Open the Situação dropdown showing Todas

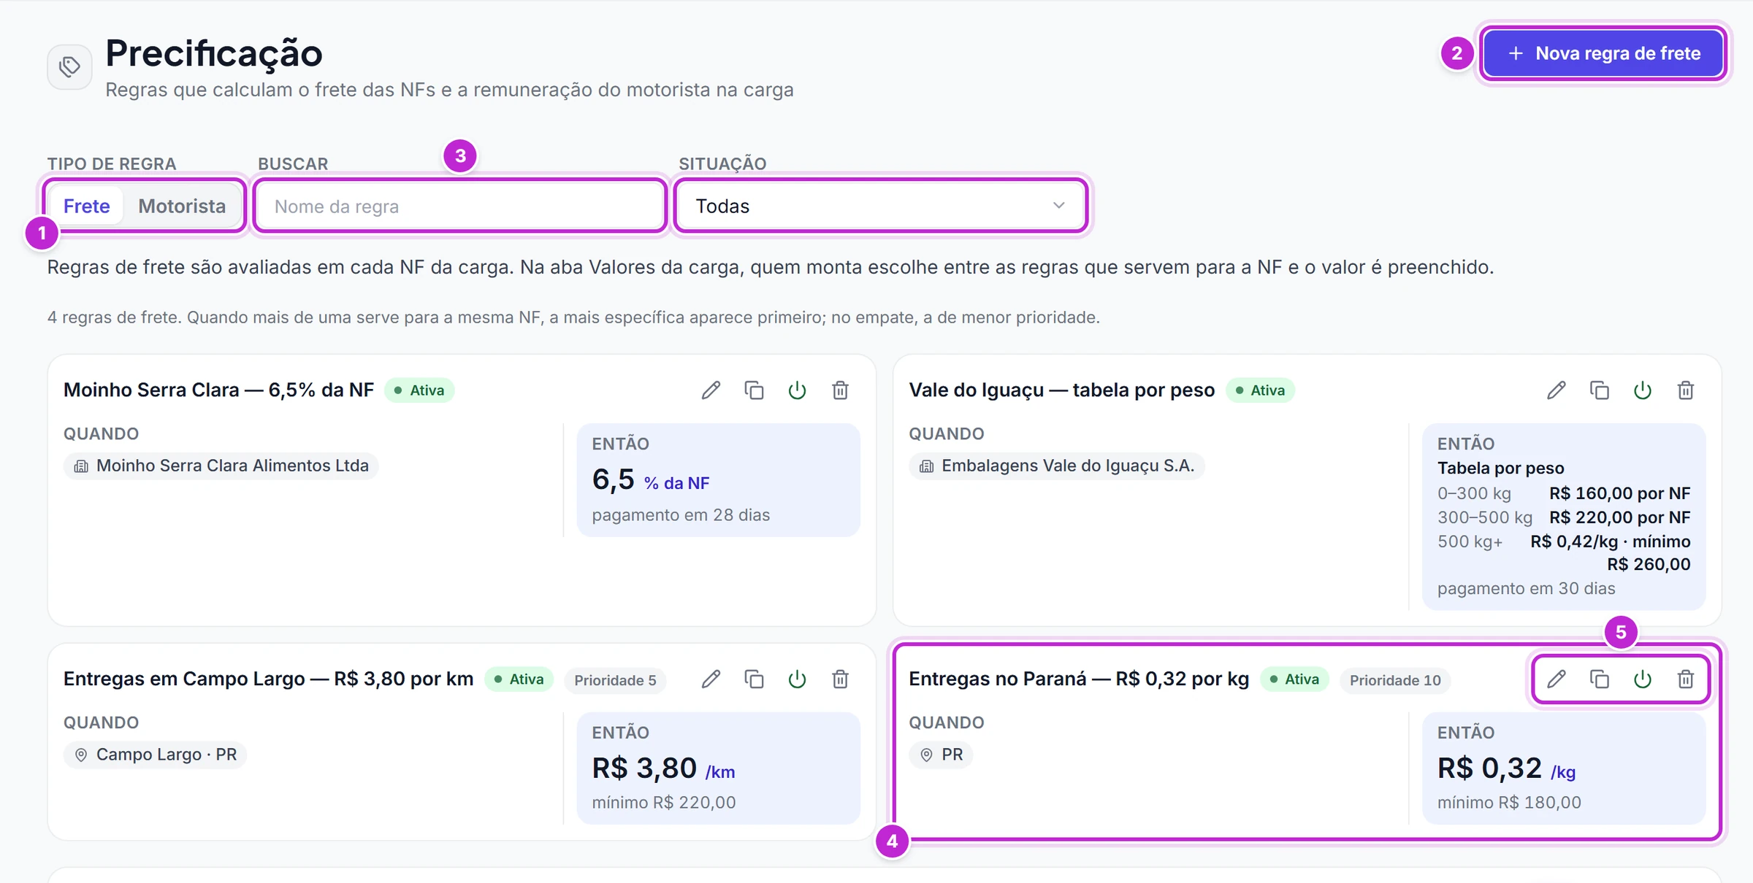coord(880,207)
